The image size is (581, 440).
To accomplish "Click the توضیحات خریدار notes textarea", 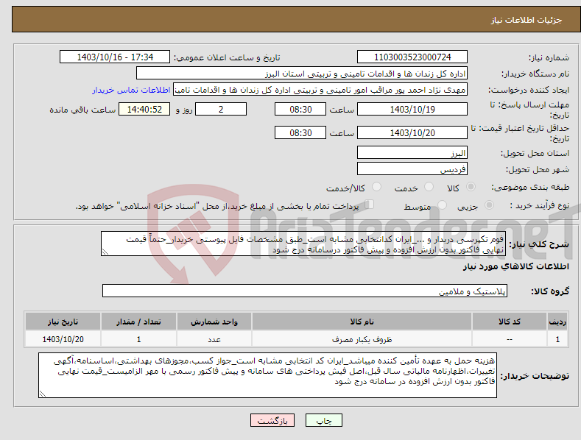I will (x=267, y=375).
